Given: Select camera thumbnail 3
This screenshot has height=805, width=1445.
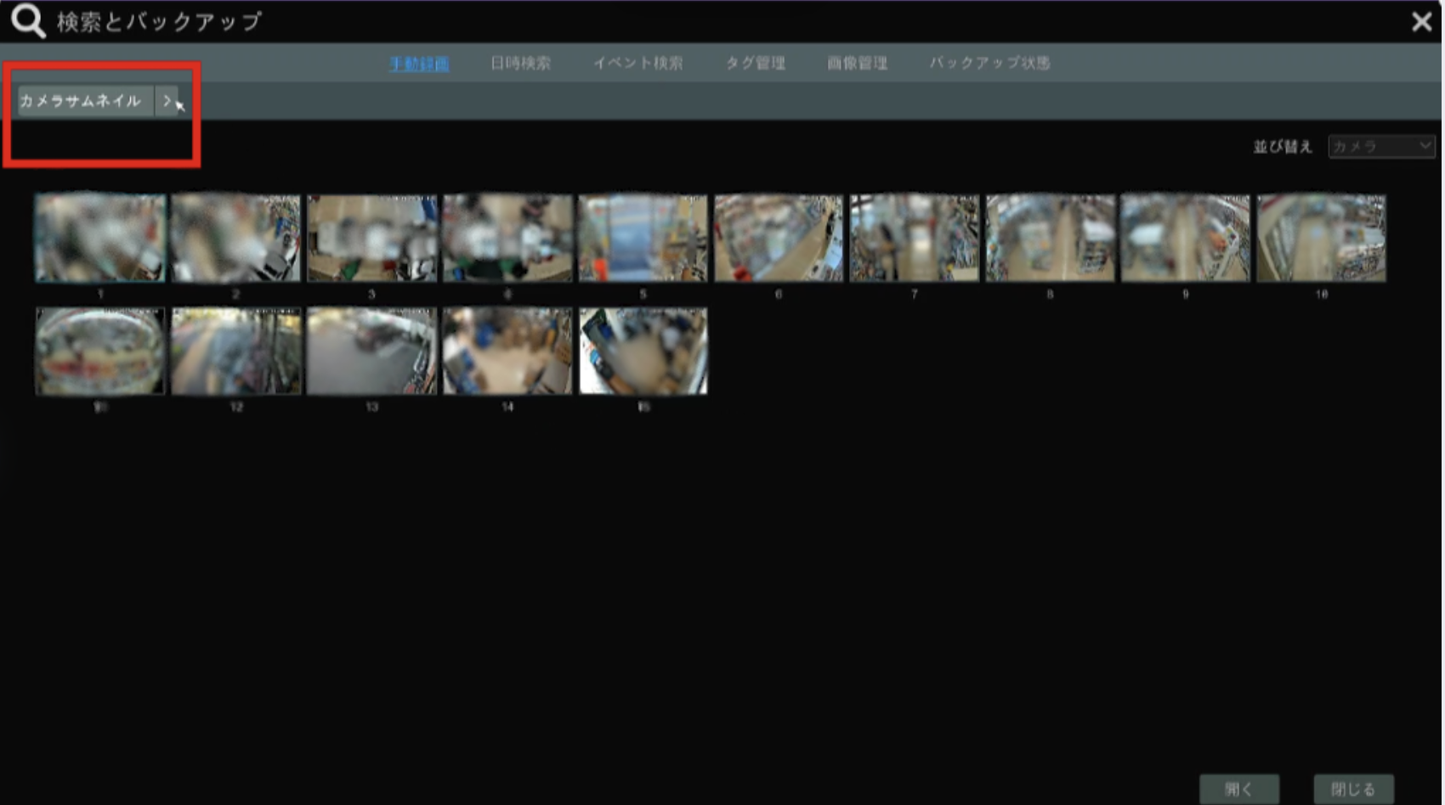Looking at the screenshot, I should pos(371,238).
